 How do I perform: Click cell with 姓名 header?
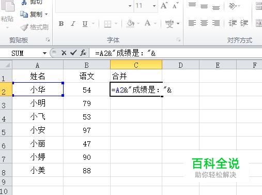tap(38, 76)
